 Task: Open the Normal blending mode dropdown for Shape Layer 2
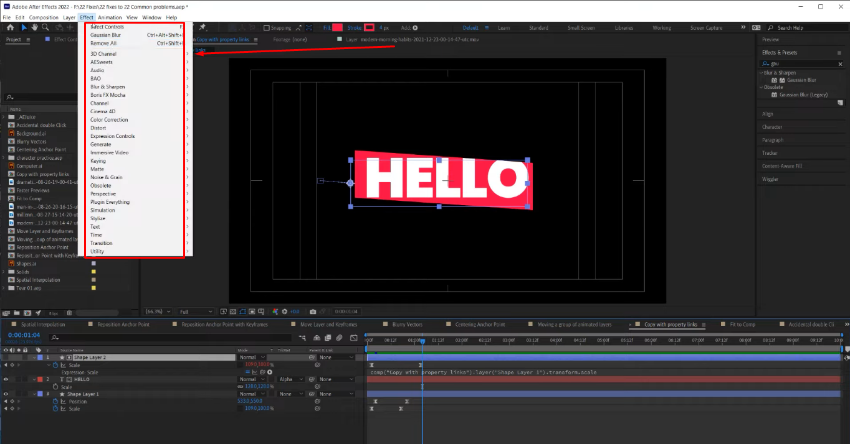[x=252, y=357]
